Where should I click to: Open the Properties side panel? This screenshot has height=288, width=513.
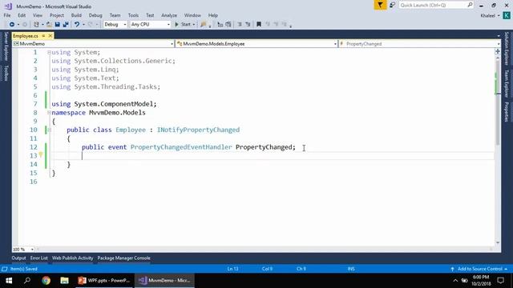tap(507, 112)
